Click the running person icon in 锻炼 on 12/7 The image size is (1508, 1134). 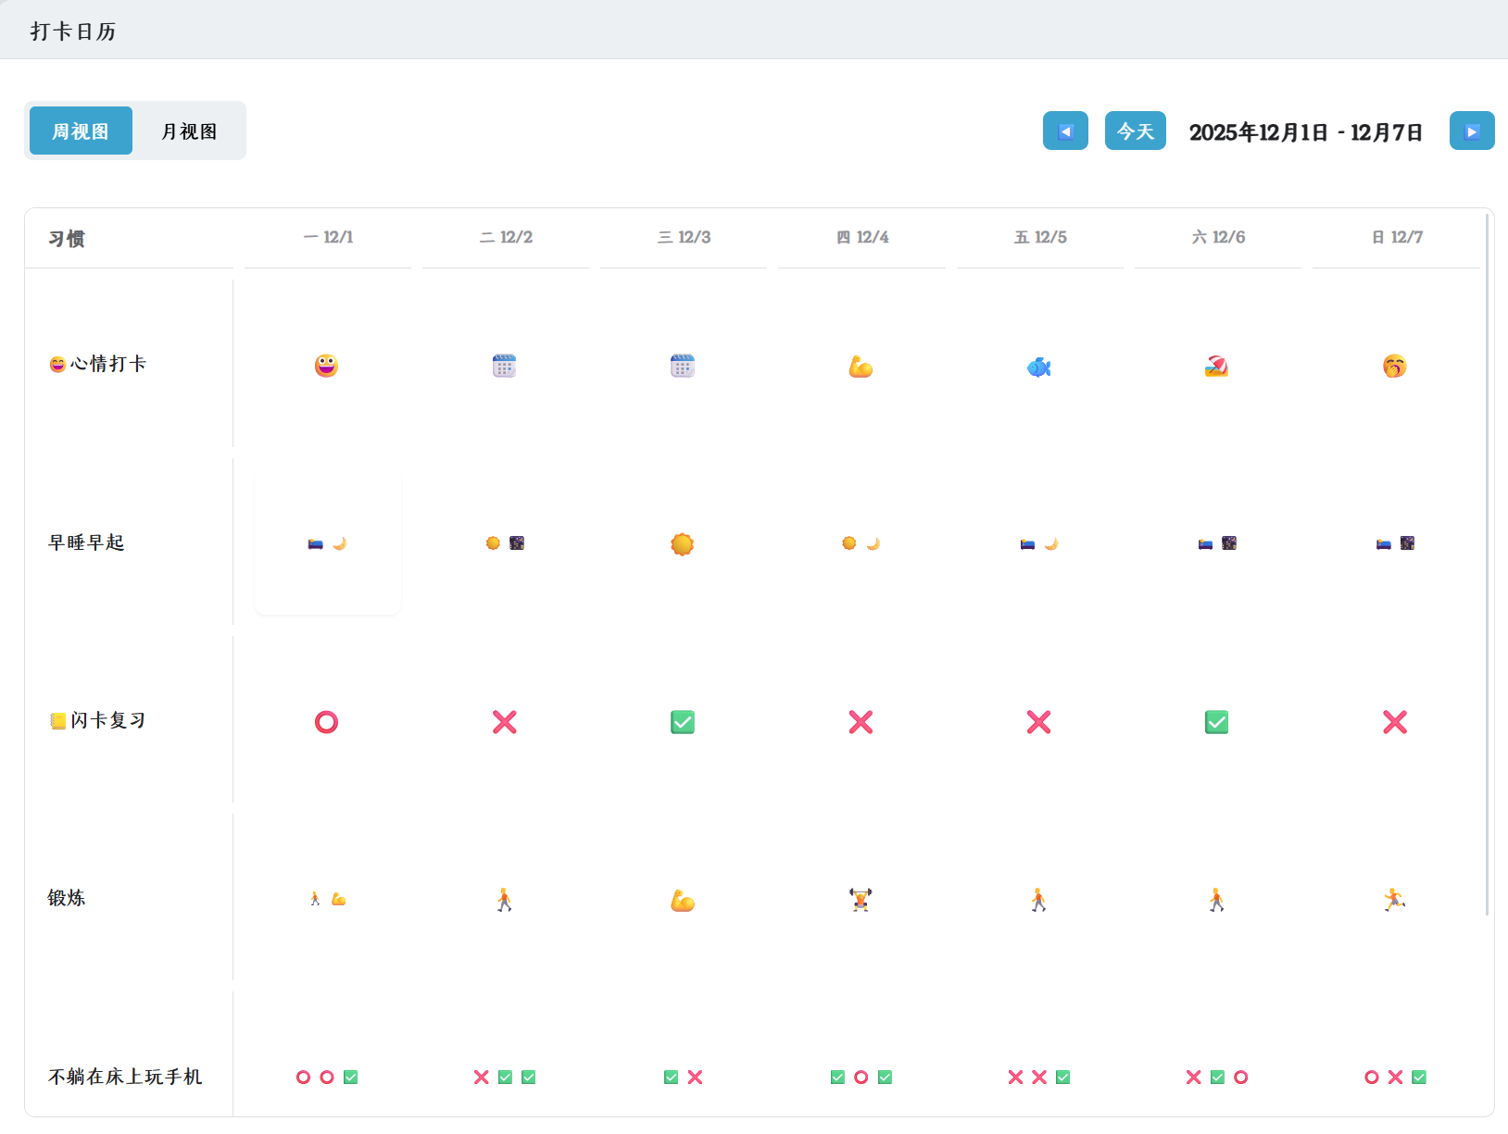point(1395,900)
